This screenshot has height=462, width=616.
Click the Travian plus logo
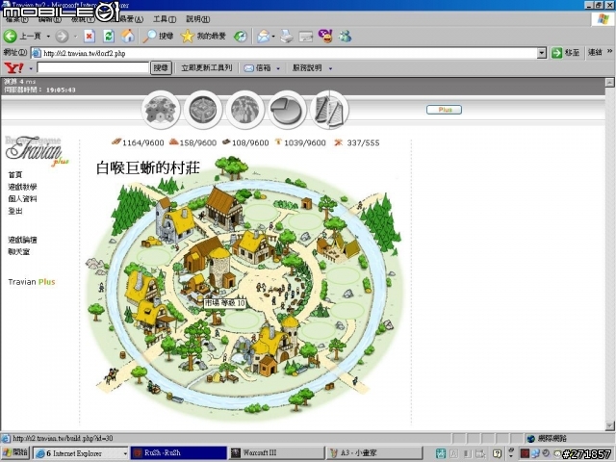[37, 151]
